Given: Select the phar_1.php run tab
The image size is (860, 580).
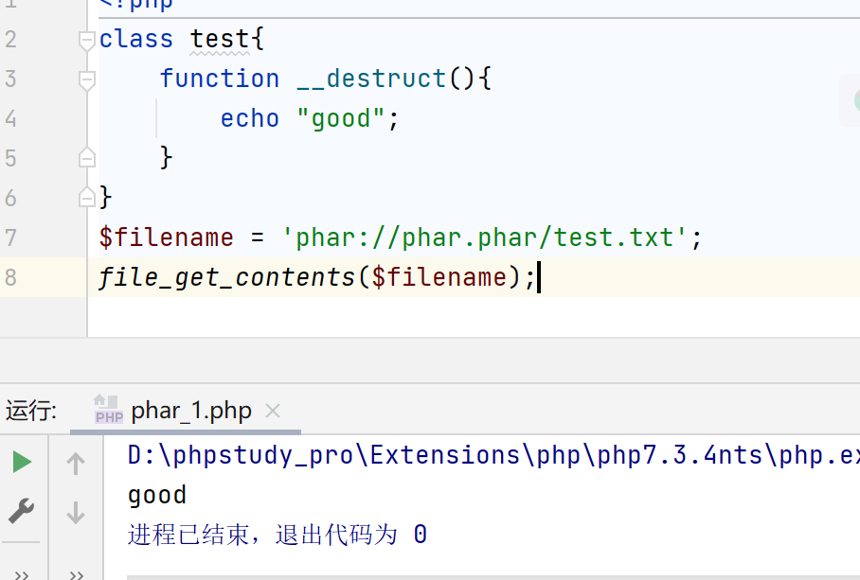Looking at the screenshot, I should tap(191, 411).
